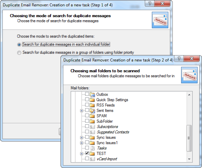This screenshot has width=202, height=168.
Task: Click the Sync Issues1 folder icon
Action: 92,143
